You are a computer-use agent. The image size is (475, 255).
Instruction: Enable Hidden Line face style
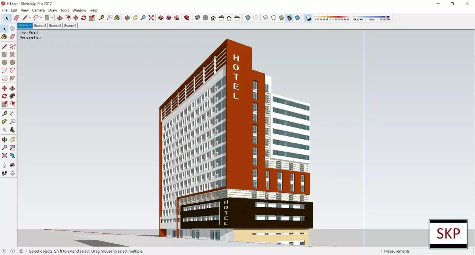pyautogui.click(x=274, y=18)
